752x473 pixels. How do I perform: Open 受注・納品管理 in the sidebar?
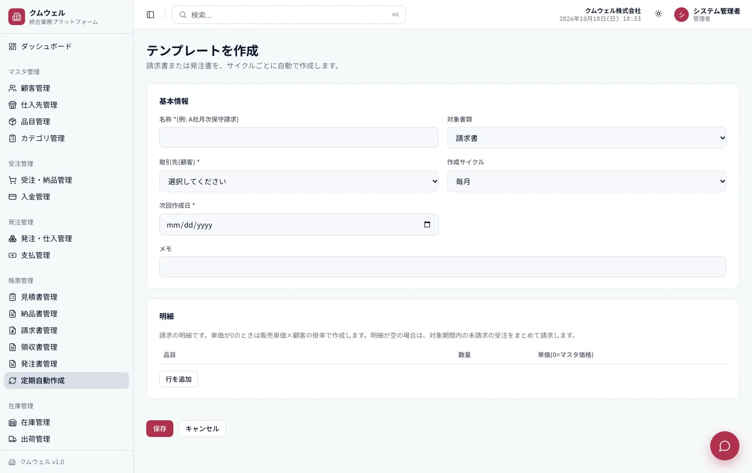click(x=66, y=180)
